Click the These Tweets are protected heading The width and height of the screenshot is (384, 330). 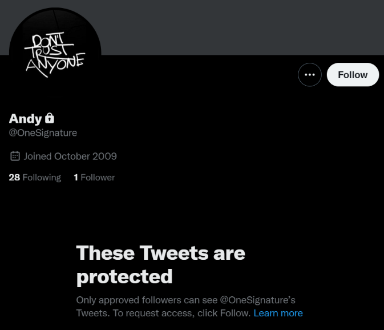click(x=161, y=265)
